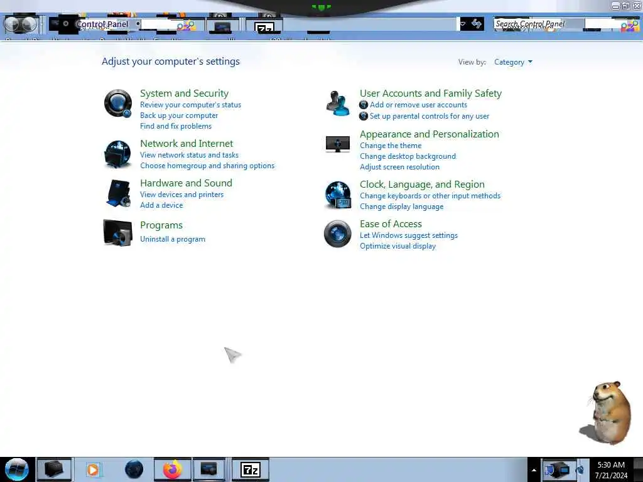The width and height of the screenshot is (643, 482).
Task: Open the Hardware and Sound icon
Action: click(x=119, y=193)
